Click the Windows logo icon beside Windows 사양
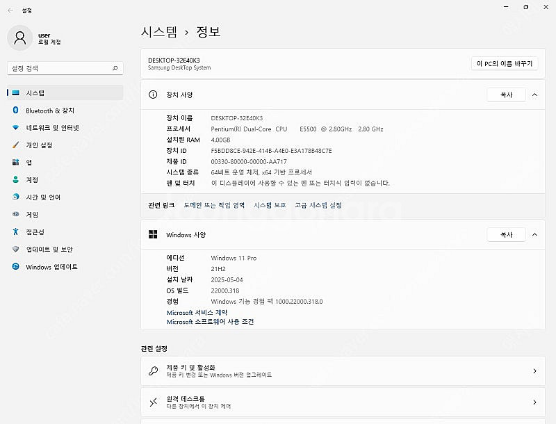Screen dimensions: 556x424 coord(153,234)
